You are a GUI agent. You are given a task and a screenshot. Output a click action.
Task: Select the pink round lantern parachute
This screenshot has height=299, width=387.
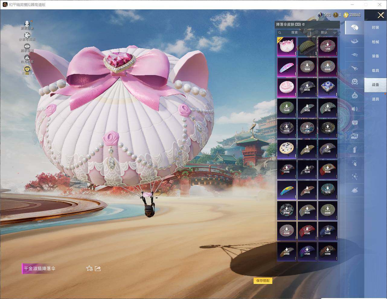coord(286,87)
